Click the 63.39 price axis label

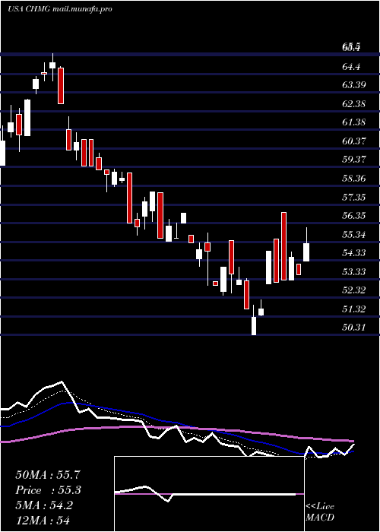click(353, 84)
